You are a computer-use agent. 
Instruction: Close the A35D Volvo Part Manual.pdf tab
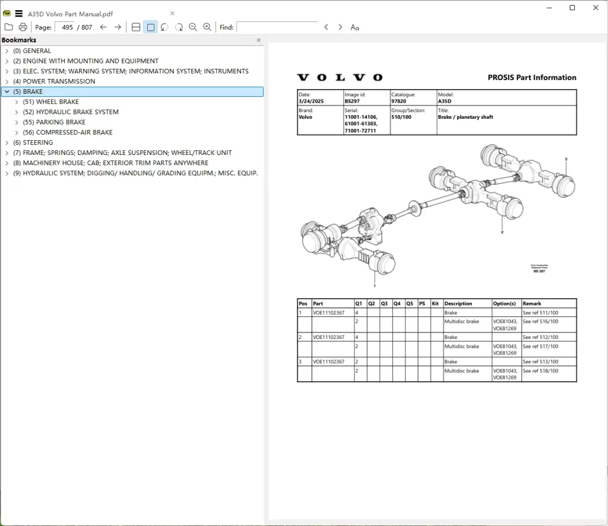pyautogui.click(x=172, y=14)
